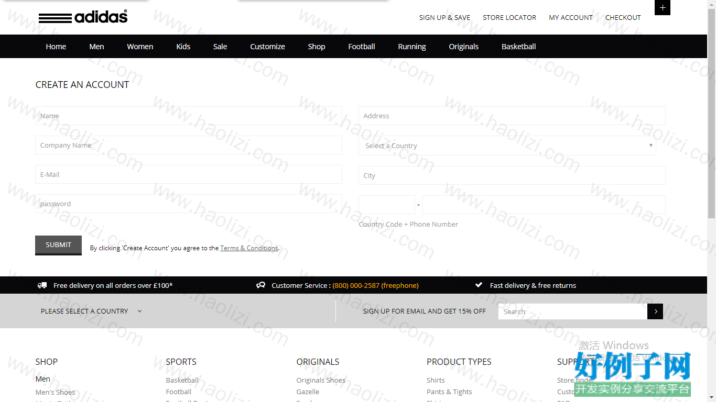Open Originals in the navigation bar
Screen dimensions: 716x402
tap(464, 47)
